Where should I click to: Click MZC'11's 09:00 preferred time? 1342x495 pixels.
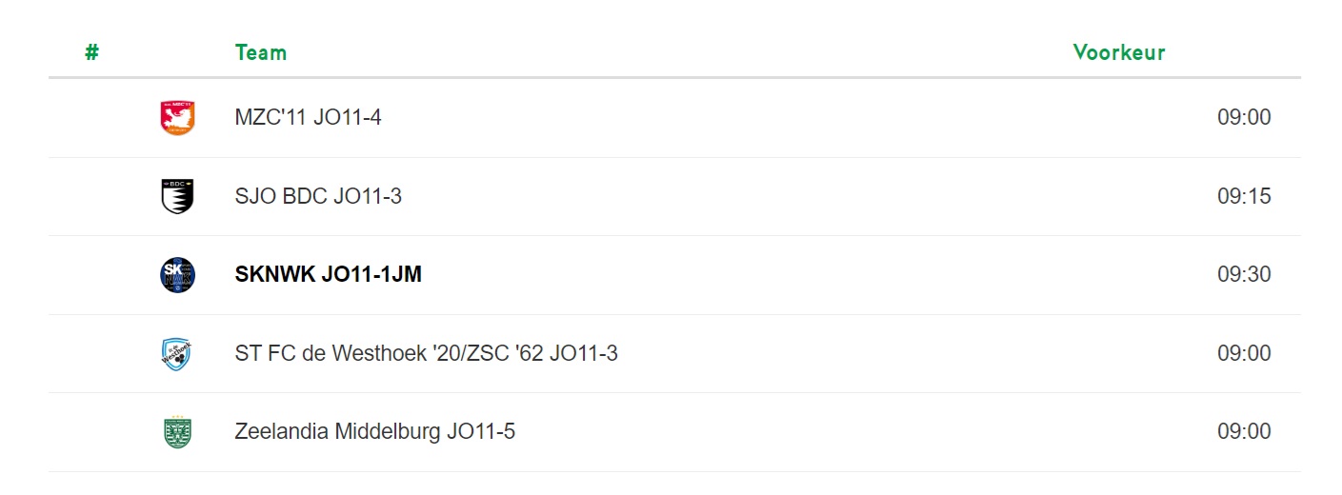coord(1244,118)
